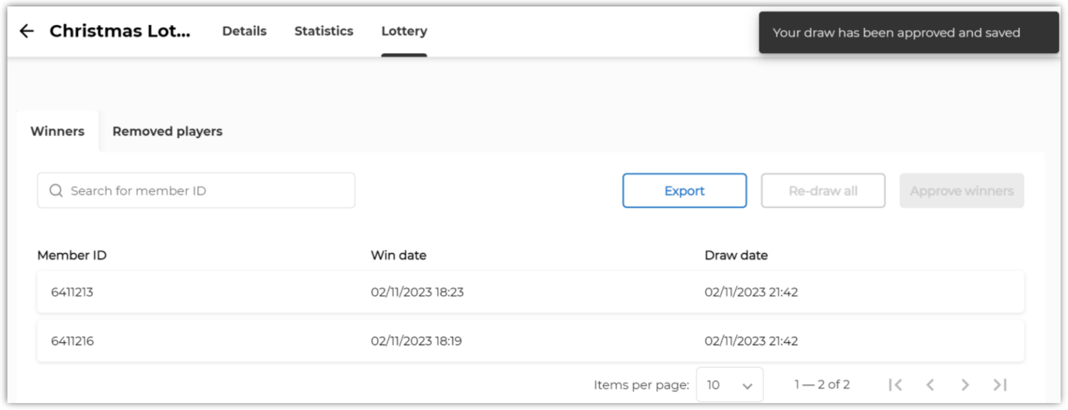Go to previous page arrow
1068x410 pixels.
tap(930, 385)
